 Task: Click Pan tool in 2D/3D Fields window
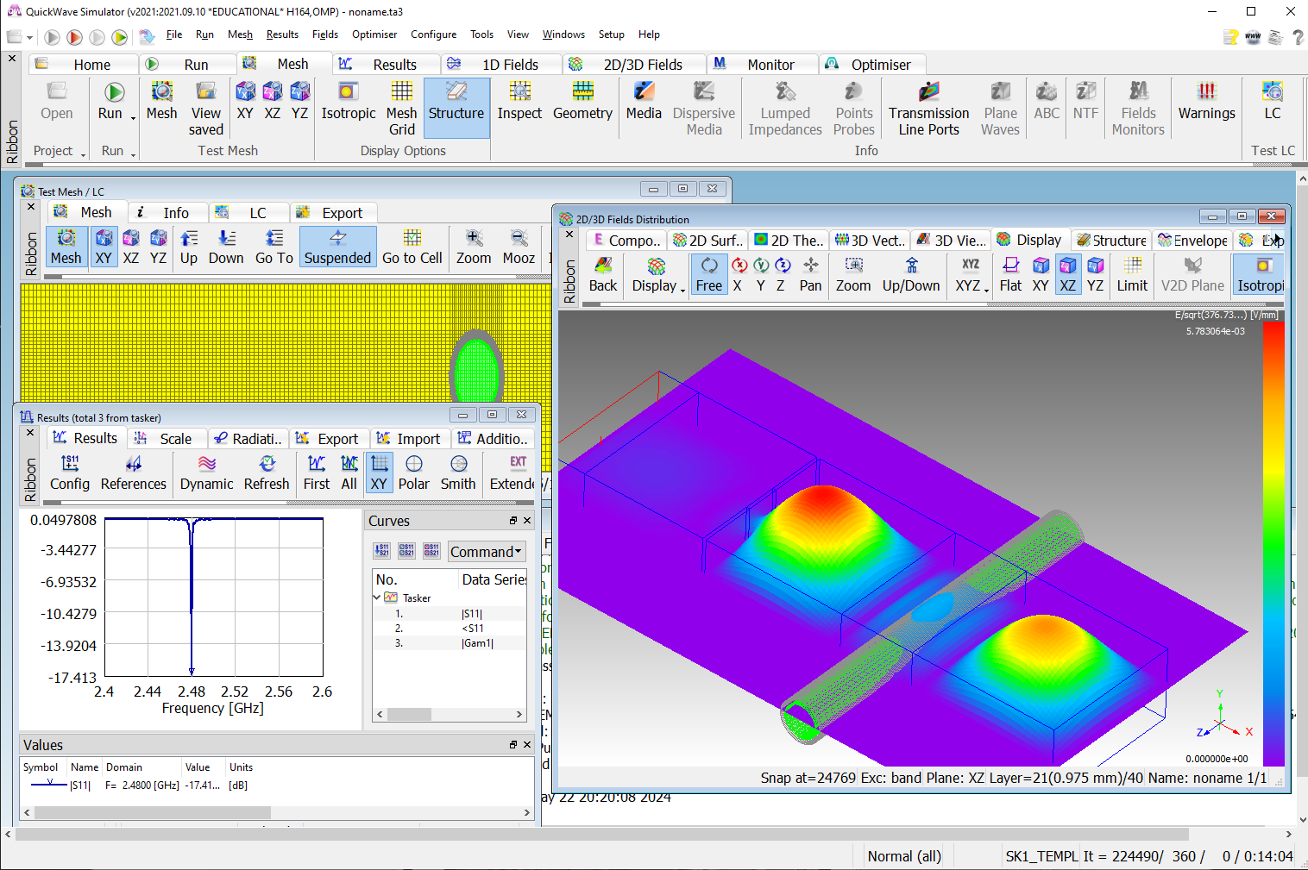coord(810,274)
